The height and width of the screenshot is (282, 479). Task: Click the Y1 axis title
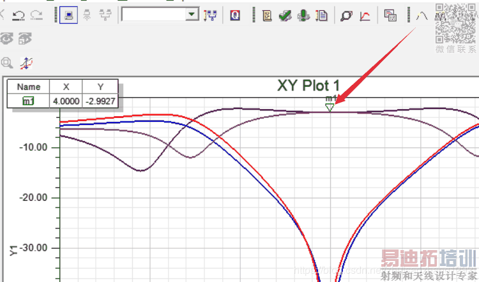[13, 250]
